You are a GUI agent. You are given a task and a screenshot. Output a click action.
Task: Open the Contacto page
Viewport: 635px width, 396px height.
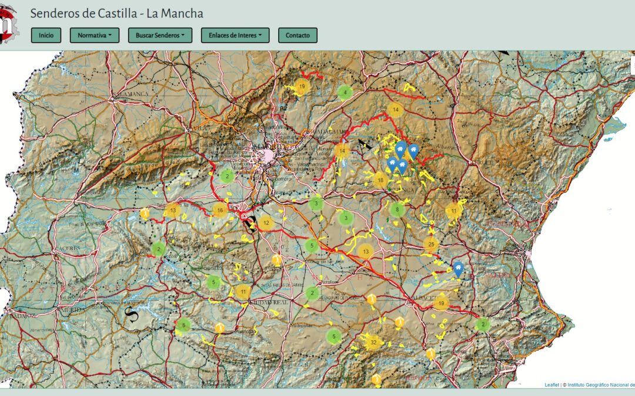point(298,35)
